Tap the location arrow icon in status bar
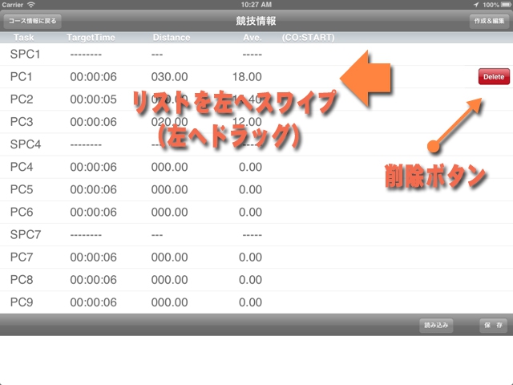This screenshot has width=513, height=385. pyautogui.click(x=475, y=5)
